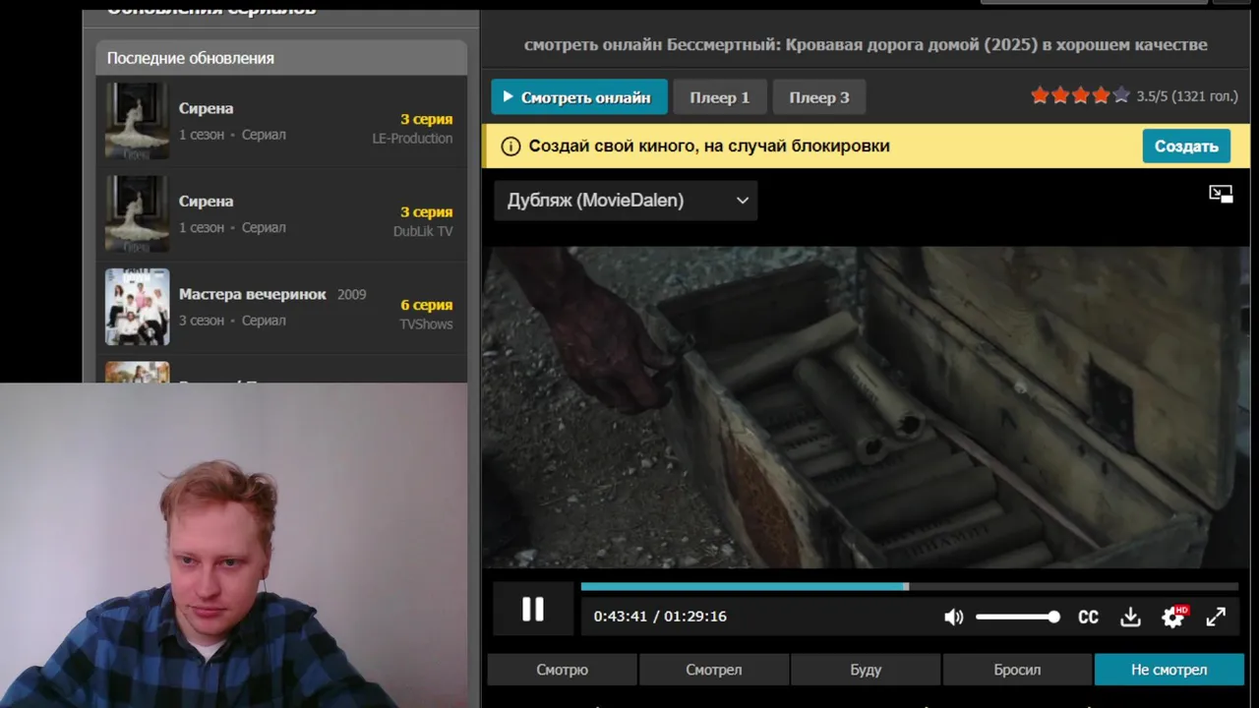Viewport: 1259px width, 708px height.
Task: Switch to Плеер 1 tab
Action: pos(720,97)
